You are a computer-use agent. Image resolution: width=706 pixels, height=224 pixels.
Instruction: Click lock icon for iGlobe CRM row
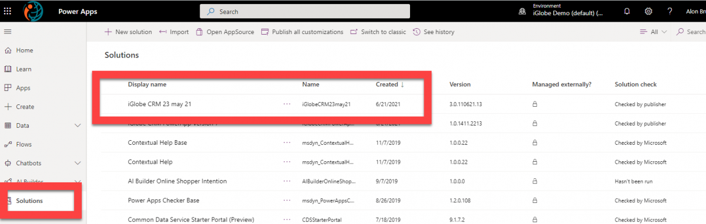pyautogui.click(x=535, y=104)
